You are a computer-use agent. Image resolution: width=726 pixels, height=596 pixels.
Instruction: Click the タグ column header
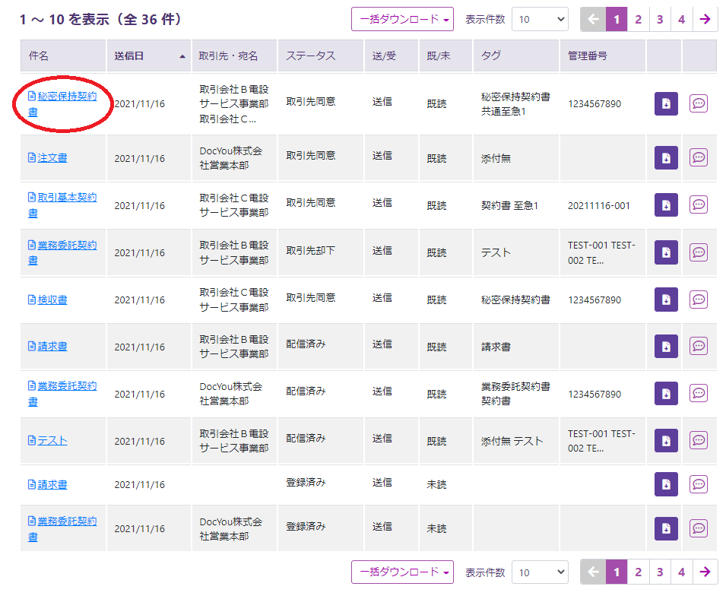coord(515,56)
